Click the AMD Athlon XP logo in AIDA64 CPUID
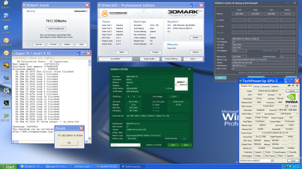 181,84
